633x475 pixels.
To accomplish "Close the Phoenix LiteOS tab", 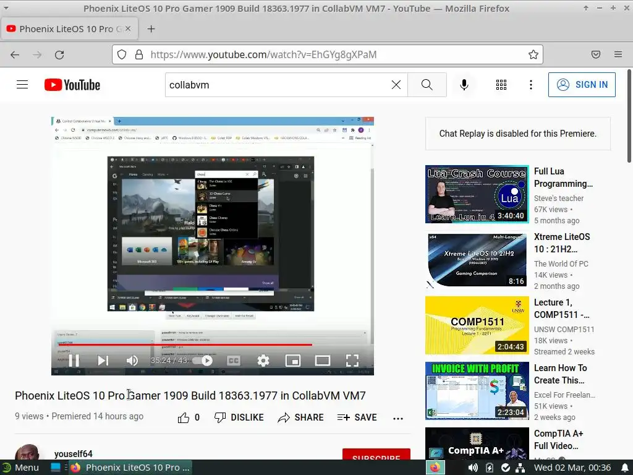I will [128, 28].
